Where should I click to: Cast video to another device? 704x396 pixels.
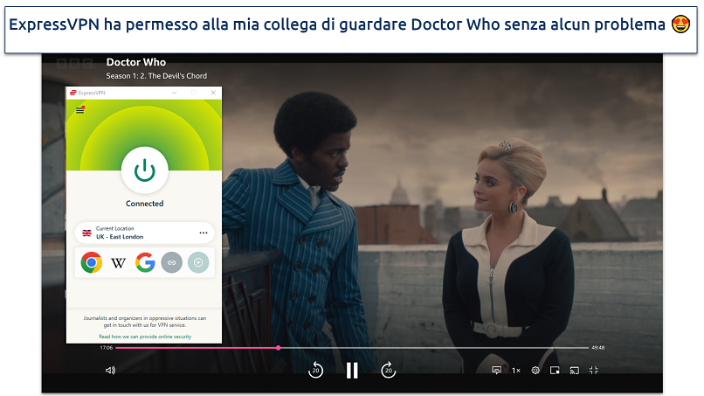click(574, 371)
